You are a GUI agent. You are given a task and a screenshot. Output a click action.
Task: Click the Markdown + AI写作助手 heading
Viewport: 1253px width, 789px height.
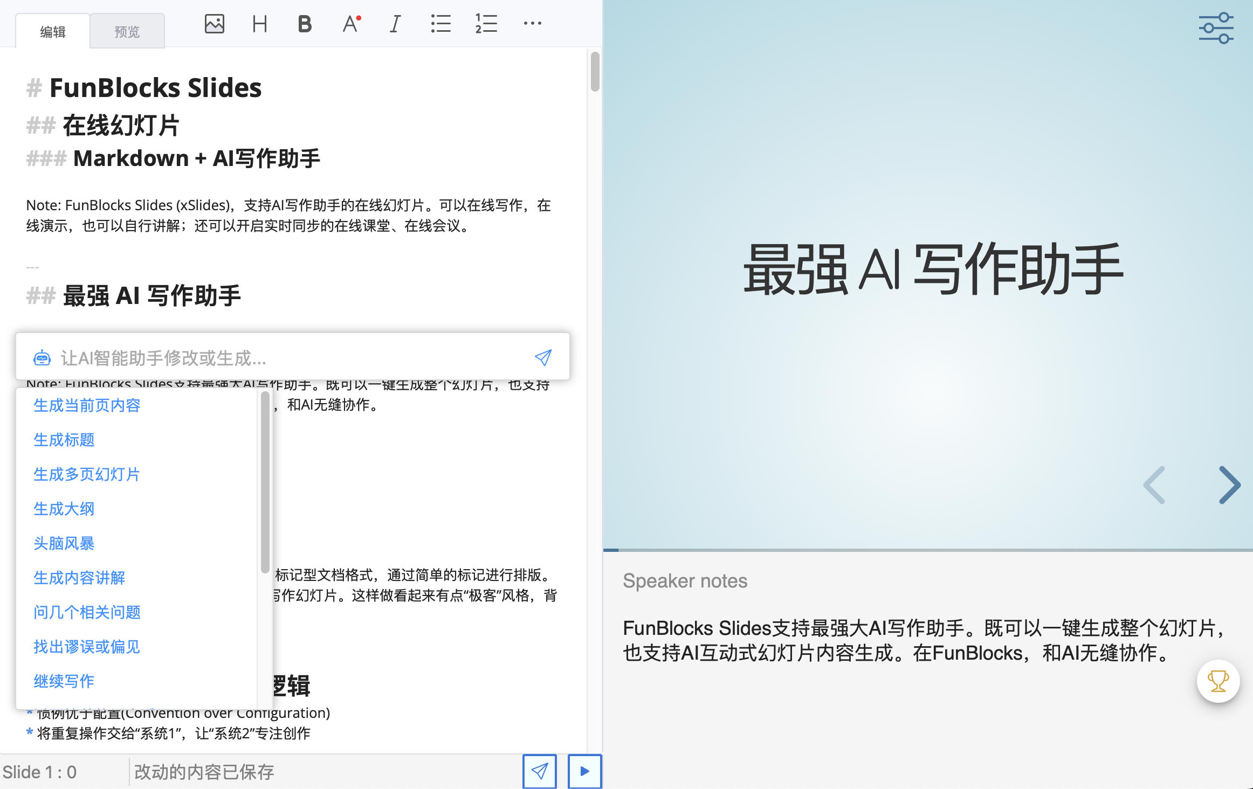173,158
